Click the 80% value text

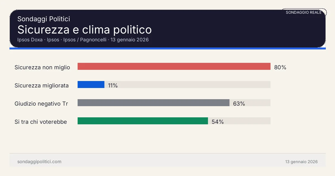click(x=280, y=67)
